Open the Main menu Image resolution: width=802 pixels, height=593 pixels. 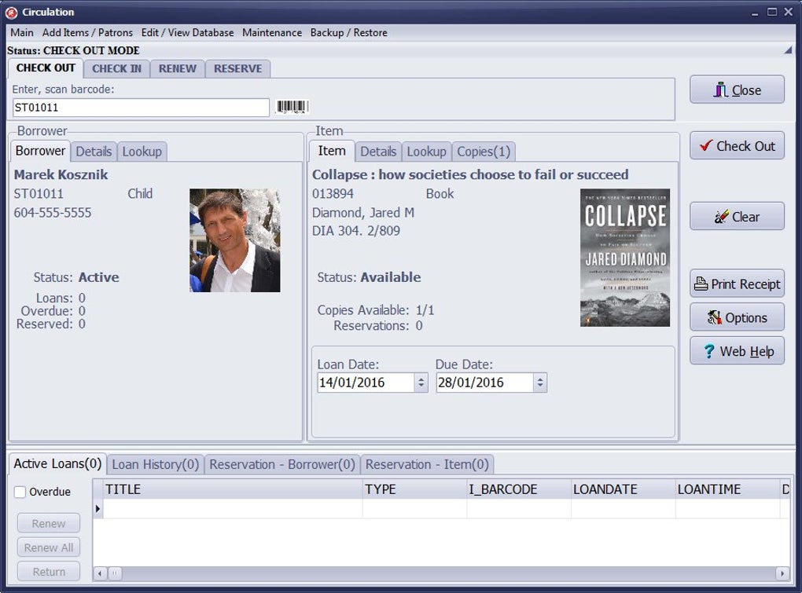point(22,33)
